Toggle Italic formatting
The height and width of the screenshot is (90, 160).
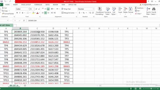tap(20, 13)
